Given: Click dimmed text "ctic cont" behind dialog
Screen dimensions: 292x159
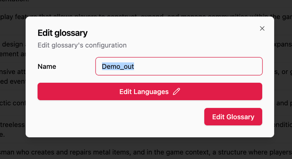Looking at the screenshot, I should pyautogui.click(x=13, y=103).
